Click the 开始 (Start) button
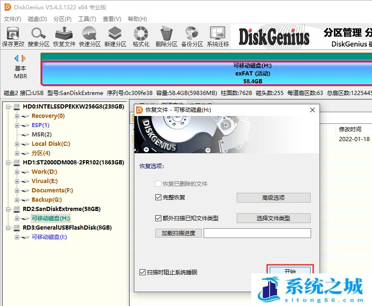372x306 pixels. tap(290, 271)
